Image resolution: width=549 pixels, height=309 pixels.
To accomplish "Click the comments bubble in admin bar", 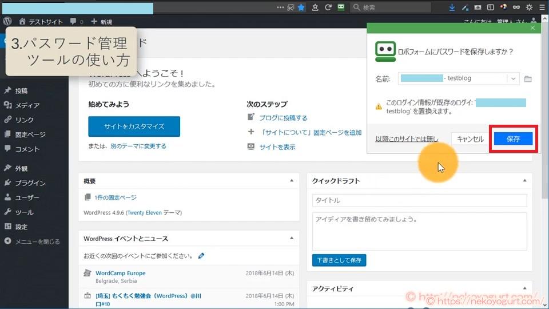I will click(x=73, y=21).
